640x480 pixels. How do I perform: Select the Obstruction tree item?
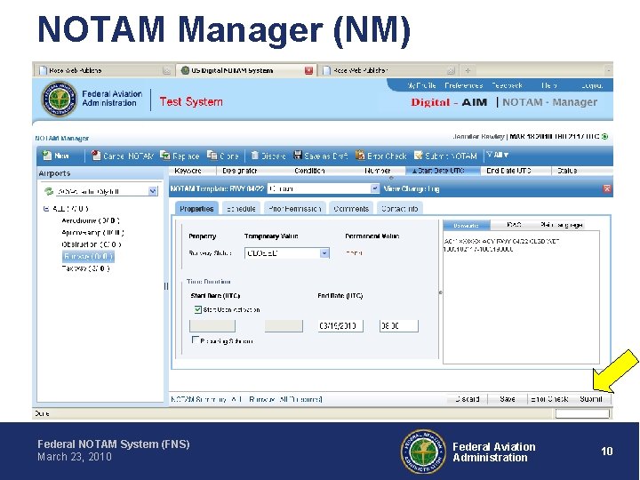(x=91, y=244)
